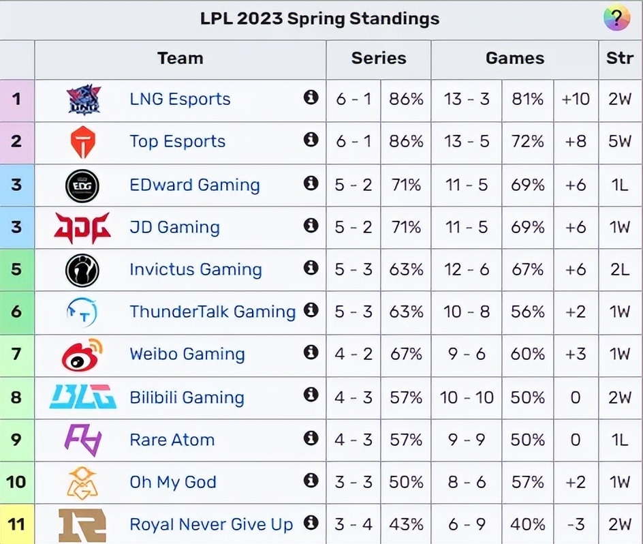Open info popup for Oh My God

coord(311,481)
